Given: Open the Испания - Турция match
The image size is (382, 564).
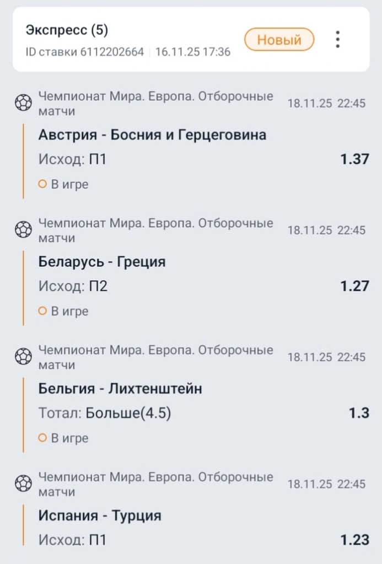Looking at the screenshot, I should [100, 516].
